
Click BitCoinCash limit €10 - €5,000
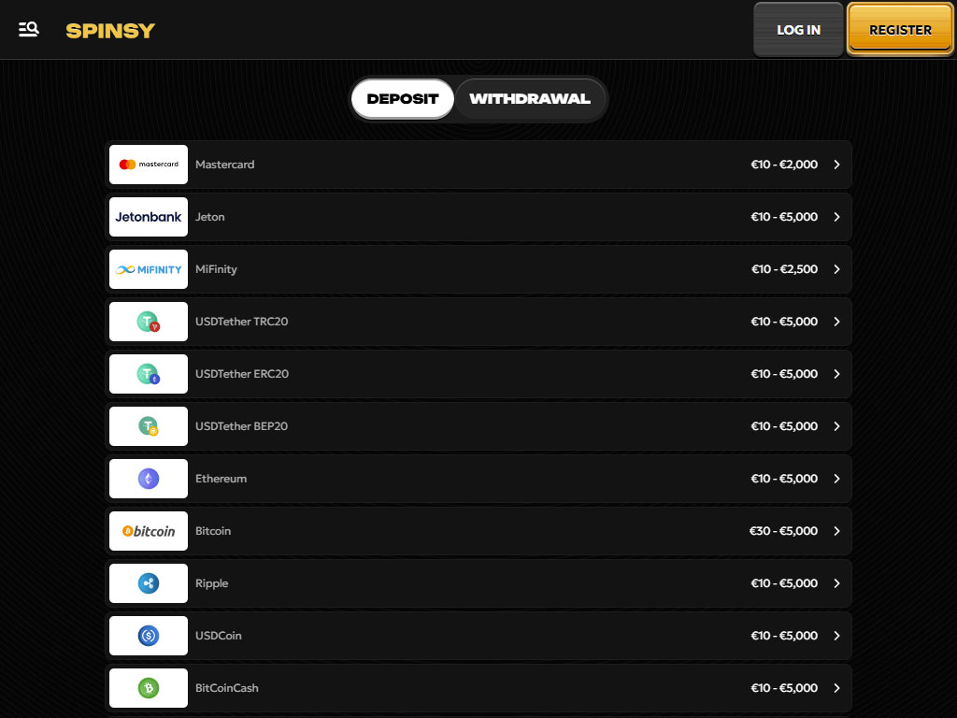(x=784, y=688)
